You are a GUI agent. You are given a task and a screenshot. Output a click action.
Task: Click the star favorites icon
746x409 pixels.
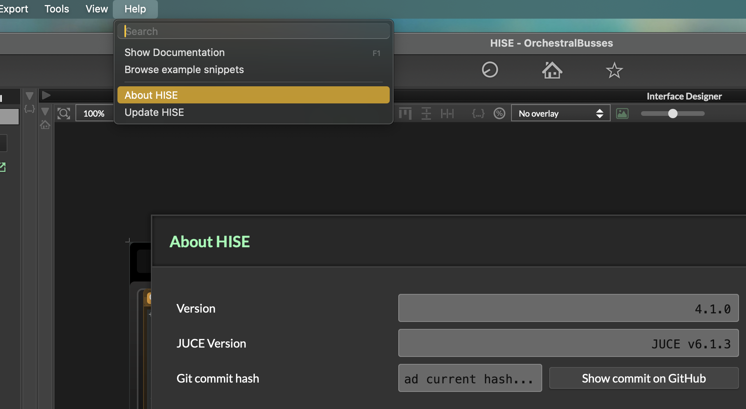[614, 70]
